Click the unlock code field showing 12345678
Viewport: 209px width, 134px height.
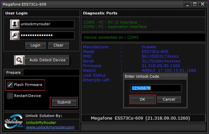(156, 88)
